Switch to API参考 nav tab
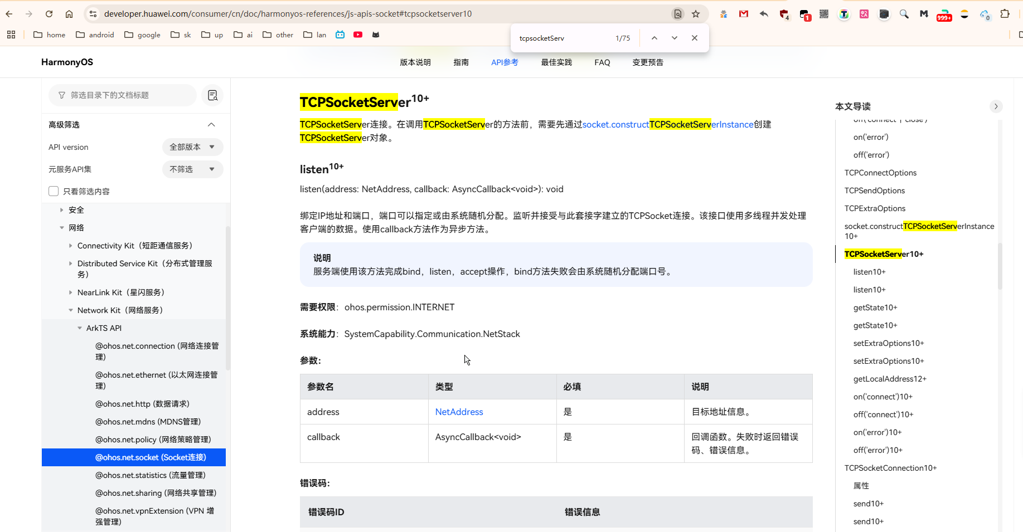The width and height of the screenshot is (1023, 532). coord(505,62)
